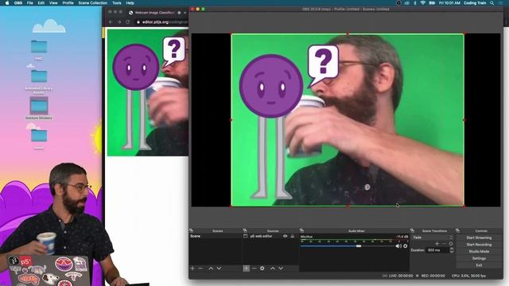This screenshot has width=509, height=286.
Task: Select the Gesture Stickers desktop folder
Action: tap(39, 109)
